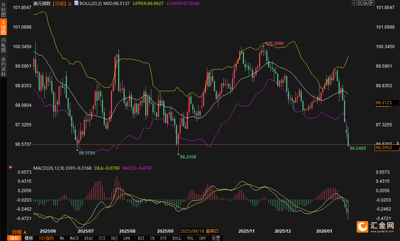Image resolution: width=400 pixels, height=241 pixels.
Task: Toggle the KDJ indicator
Action: [115, 238]
